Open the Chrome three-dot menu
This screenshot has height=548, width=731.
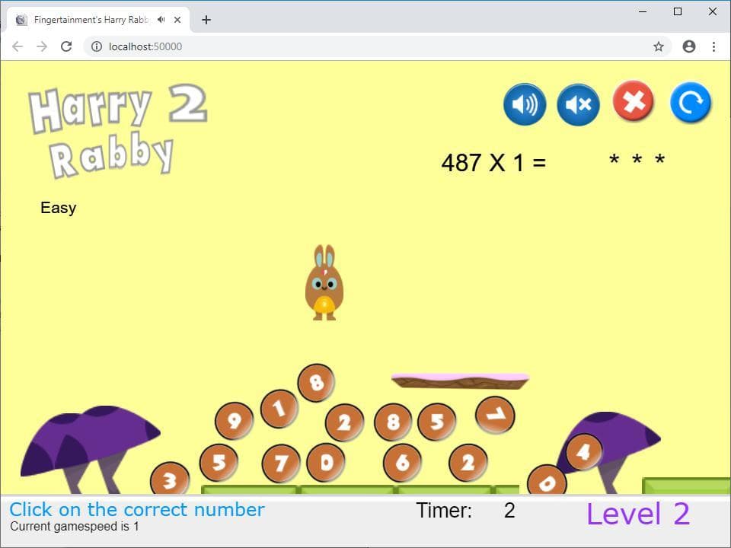[x=713, y=46]
